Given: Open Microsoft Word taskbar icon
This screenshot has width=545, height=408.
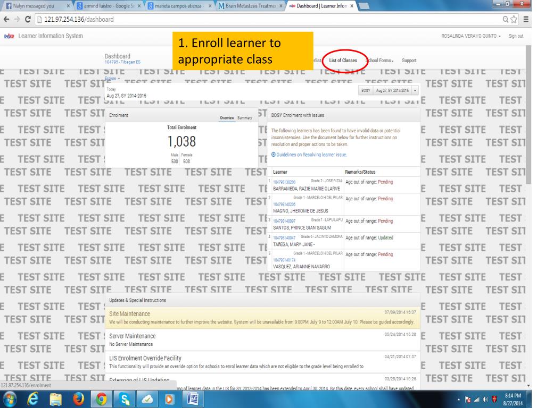Looking at the screenshot, I should pyautogui.click(x=192, y=399).
